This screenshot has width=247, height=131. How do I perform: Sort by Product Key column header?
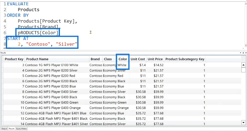click(14, 59)
